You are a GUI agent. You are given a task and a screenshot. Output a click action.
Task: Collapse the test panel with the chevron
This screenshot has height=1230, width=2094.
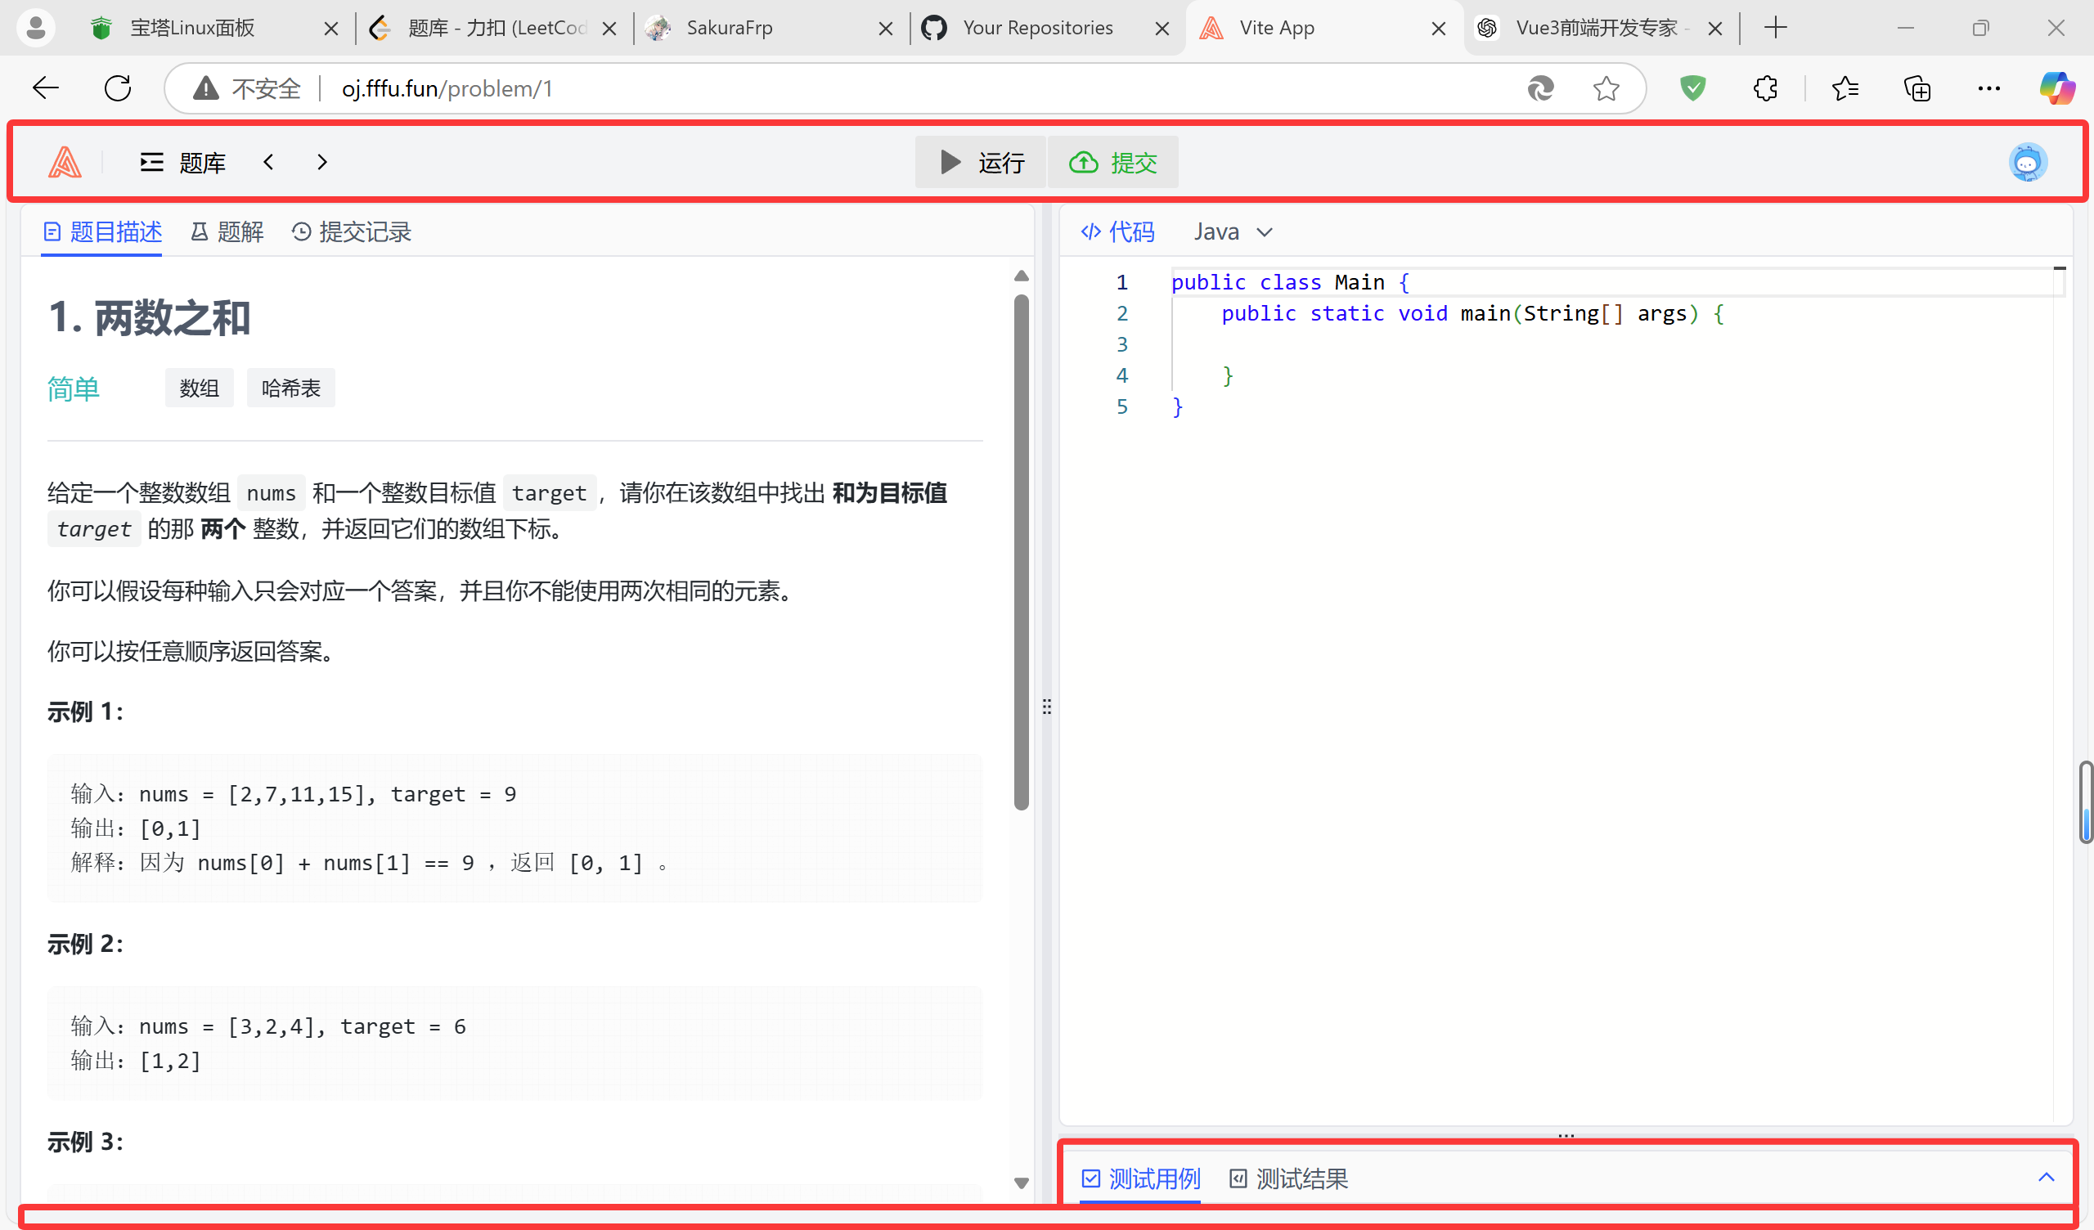[x=2047, y=1177]
